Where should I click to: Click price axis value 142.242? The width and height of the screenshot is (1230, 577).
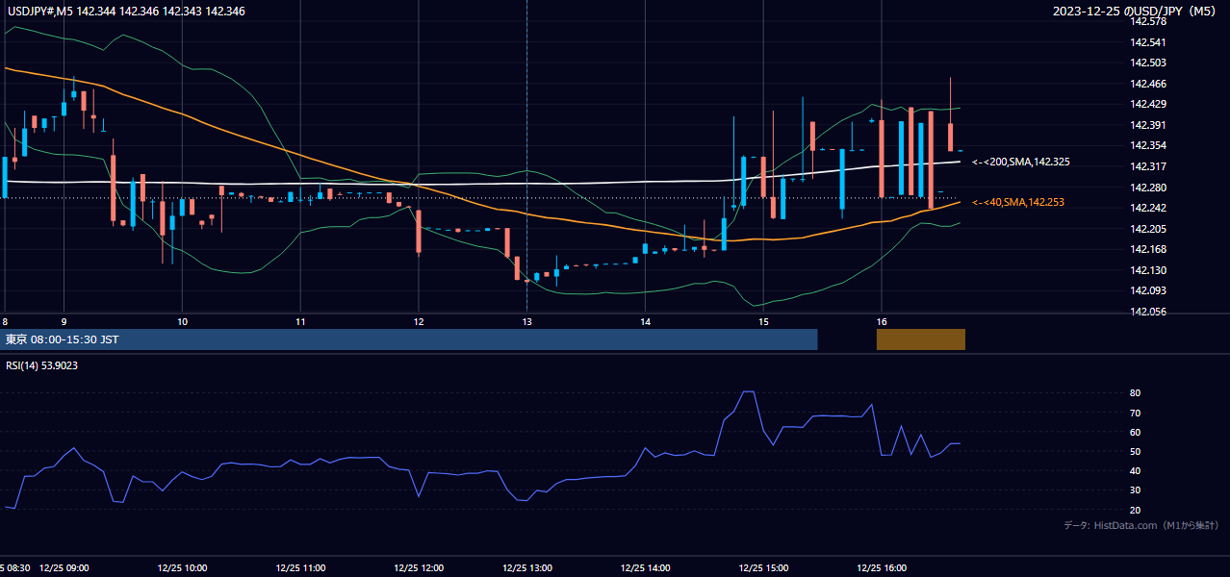[1147, 208]
